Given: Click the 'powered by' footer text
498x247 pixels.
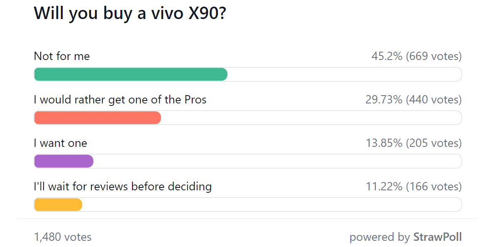Looking at the screenshot, I should (x=378, y=237).
